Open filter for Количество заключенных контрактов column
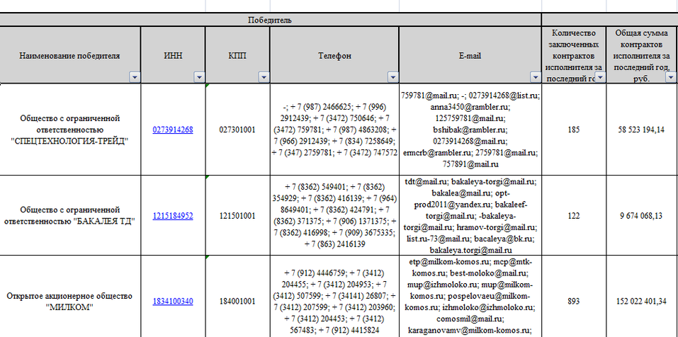Image resolution: width=678 pixels, height=337 pixels. [x=599, y=77]
